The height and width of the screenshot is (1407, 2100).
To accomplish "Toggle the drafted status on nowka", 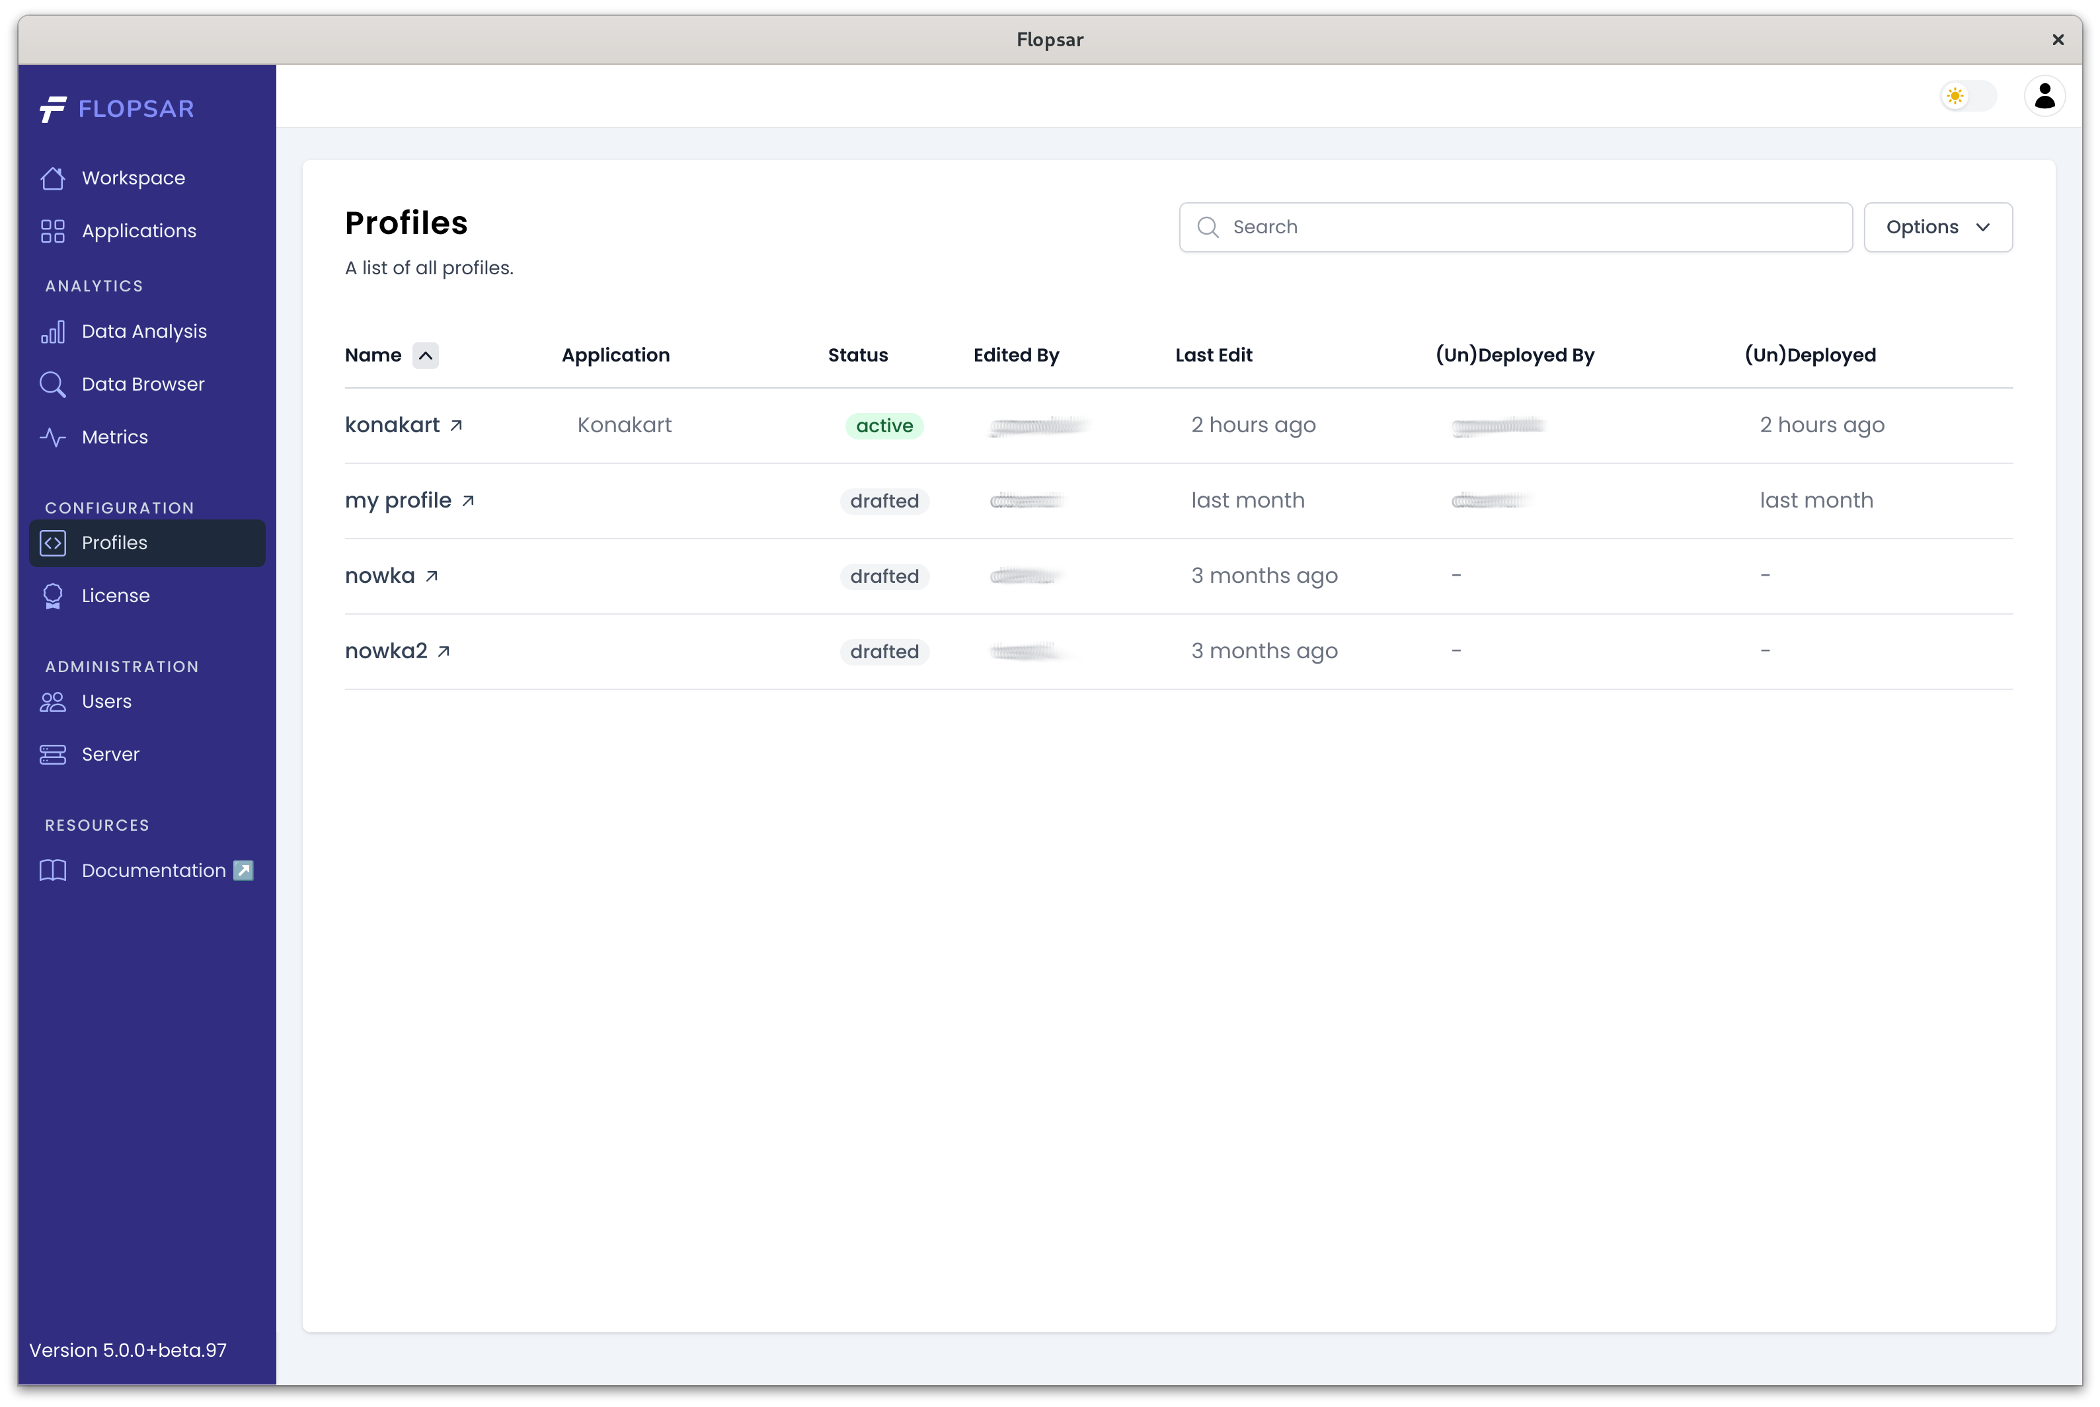I will click(884, 575).
